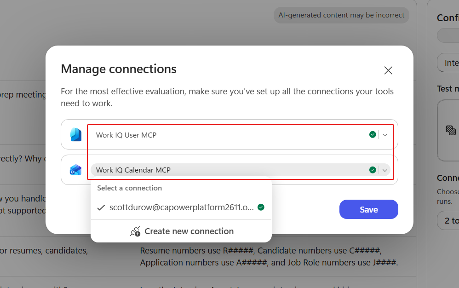Open the Work IQ Calendar MCP connection field
The image size is (459, 288).
(x=241, y=170)
